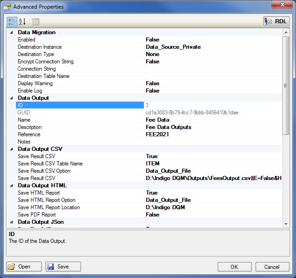The width and height of the screenshot is (296, 278).
Task: Cancel the Advanced Properties dialog
Action: click(272, 267)
